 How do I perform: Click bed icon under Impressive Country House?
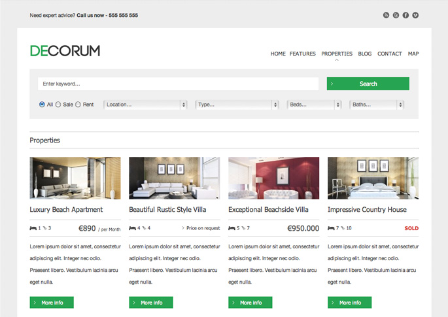point(331,228)
